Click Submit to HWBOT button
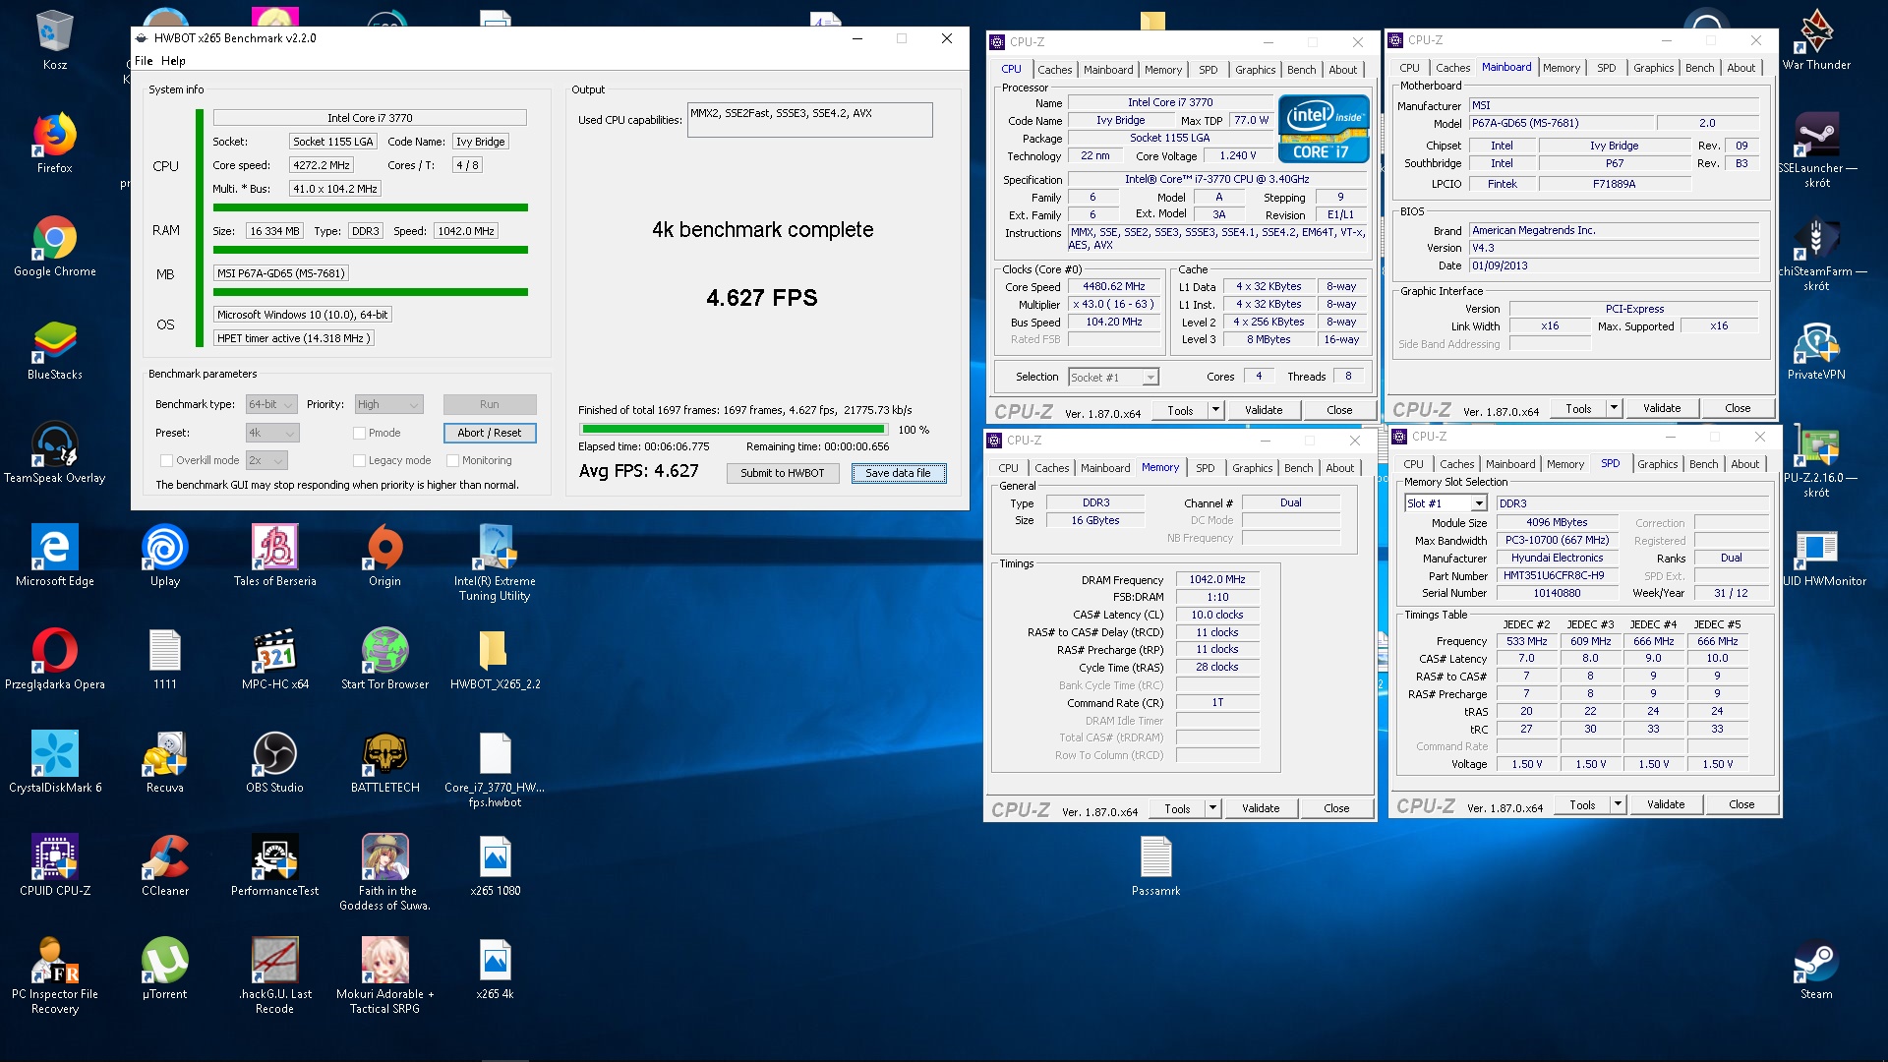 pyautogui.click(x=783, y=474)
